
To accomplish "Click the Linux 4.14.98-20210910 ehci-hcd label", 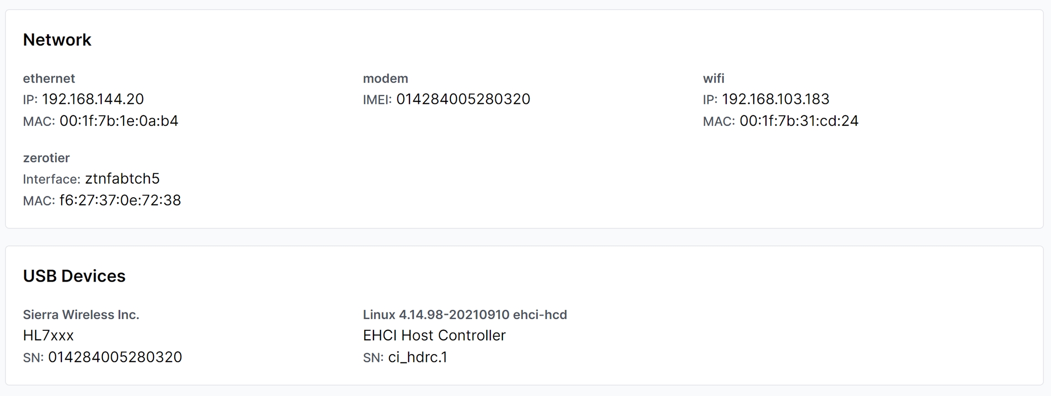I will 465,314.
